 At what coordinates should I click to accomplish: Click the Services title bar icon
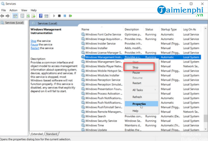[3, 4]
